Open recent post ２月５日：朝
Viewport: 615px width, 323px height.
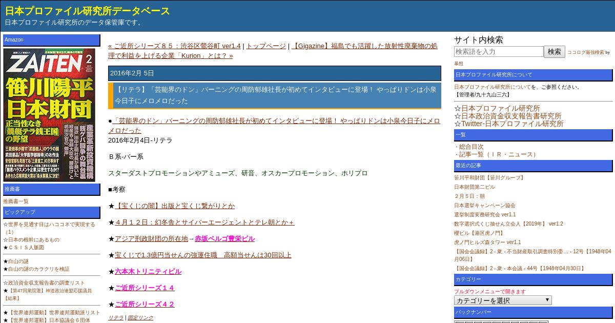469,196
